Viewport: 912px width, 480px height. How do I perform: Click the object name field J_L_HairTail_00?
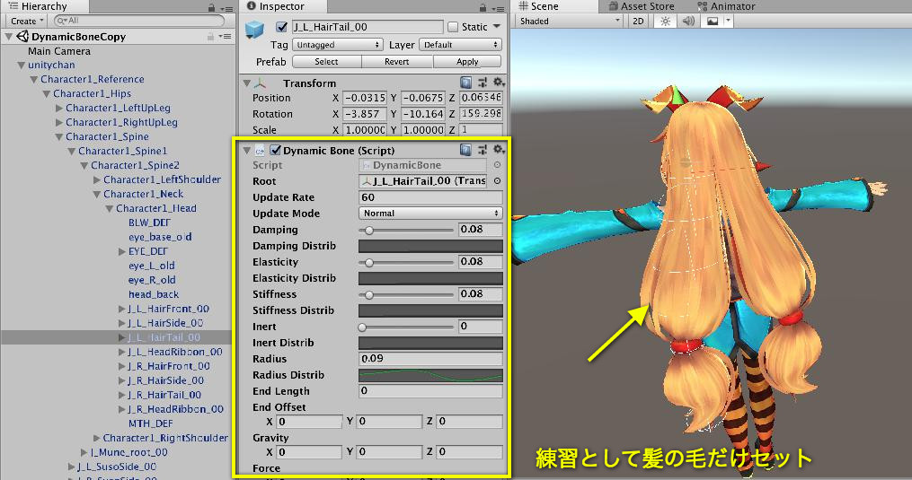click(367, 27)
